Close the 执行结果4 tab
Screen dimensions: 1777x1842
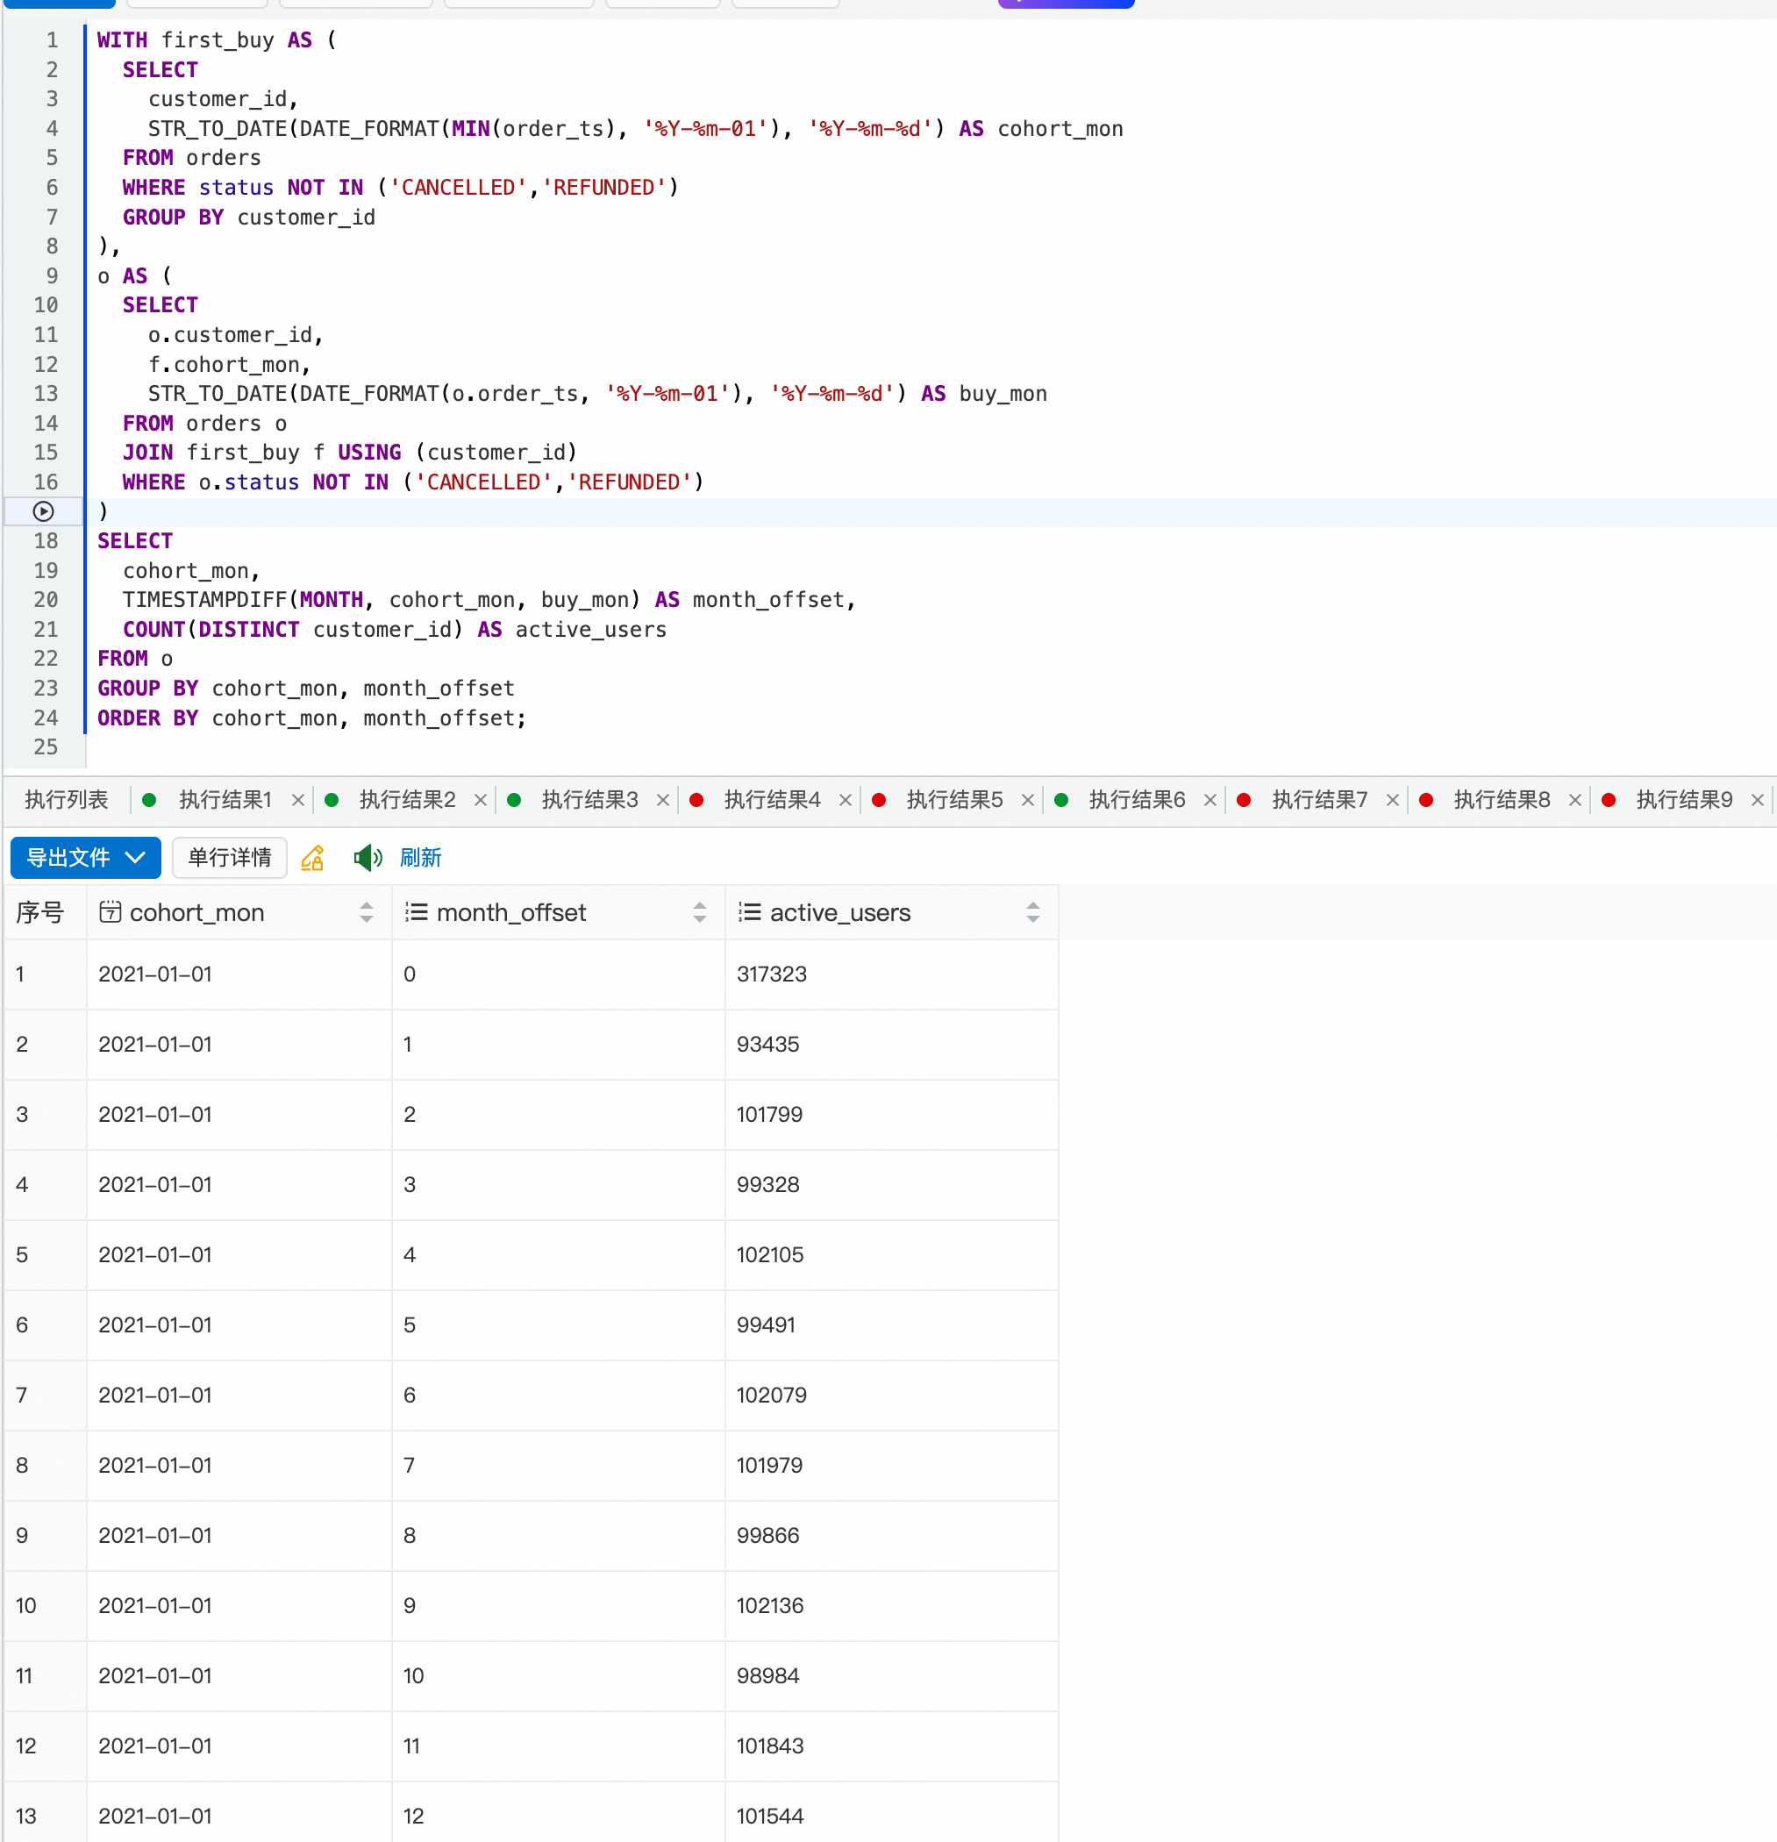coord(845,800)
